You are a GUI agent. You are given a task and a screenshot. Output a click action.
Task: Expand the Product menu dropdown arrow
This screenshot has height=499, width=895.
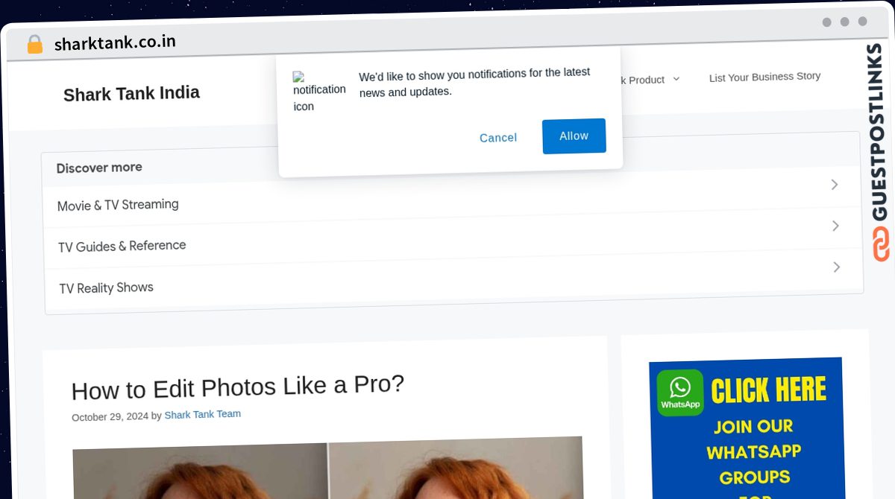point(676,79)
